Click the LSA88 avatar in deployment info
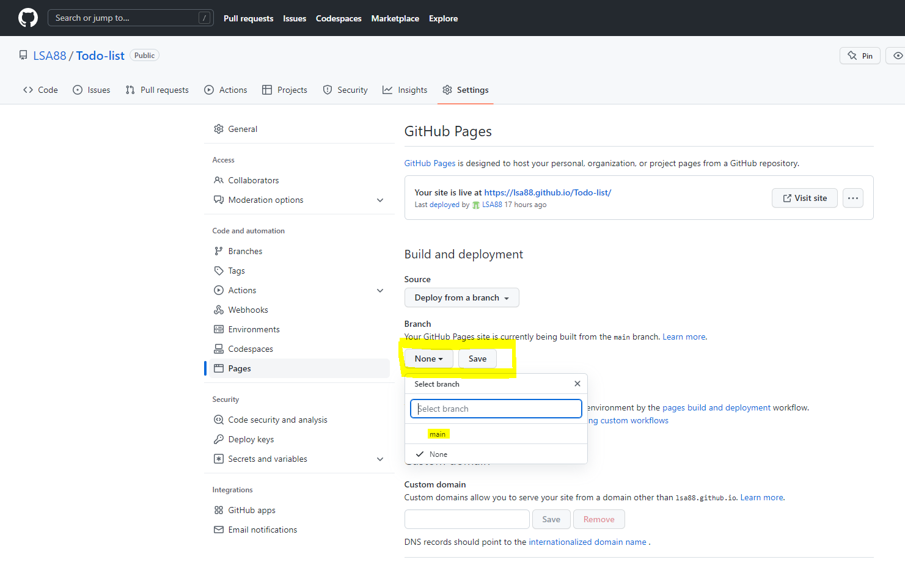 tap(476, 205)
